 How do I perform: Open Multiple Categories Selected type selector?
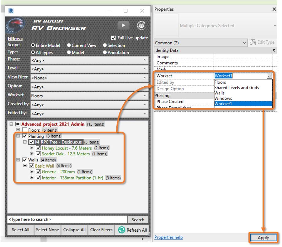215,26
